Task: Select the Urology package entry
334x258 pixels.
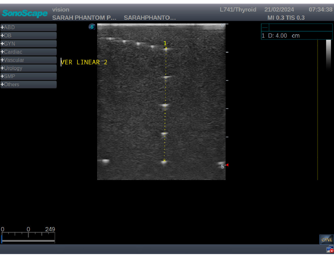Action: (x=28, y=68)
